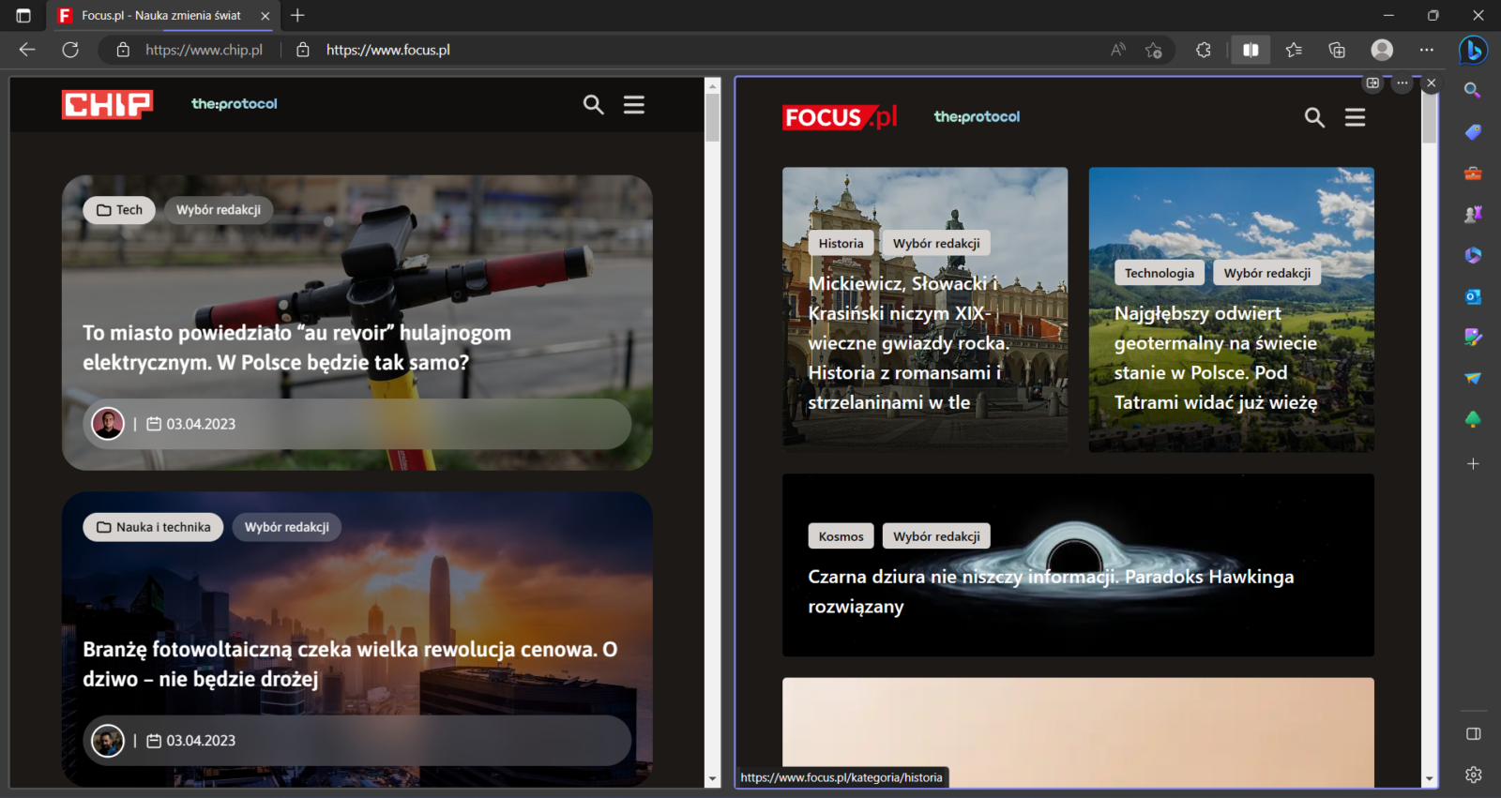Click the CHIP pane vertical scrollbar thumb
The width and height of the screenshot is (1501, 798).
712,117
